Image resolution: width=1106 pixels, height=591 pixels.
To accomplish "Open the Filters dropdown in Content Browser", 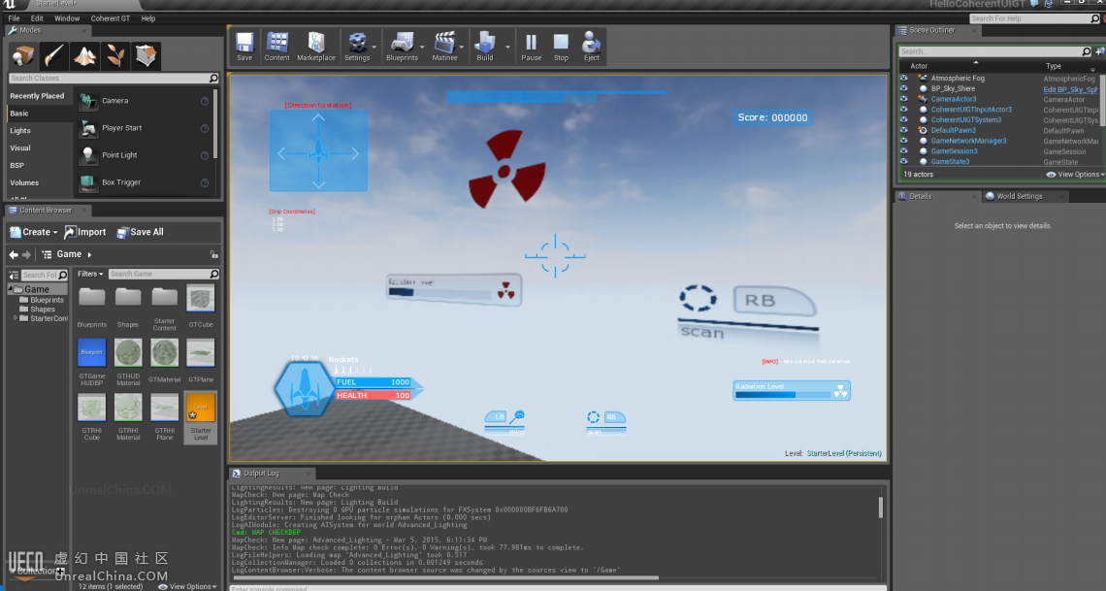I will coord(90,275).
